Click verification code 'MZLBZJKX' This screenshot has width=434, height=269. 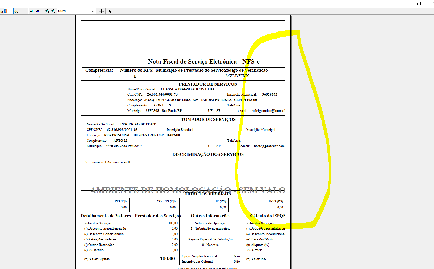coord(237,76)
